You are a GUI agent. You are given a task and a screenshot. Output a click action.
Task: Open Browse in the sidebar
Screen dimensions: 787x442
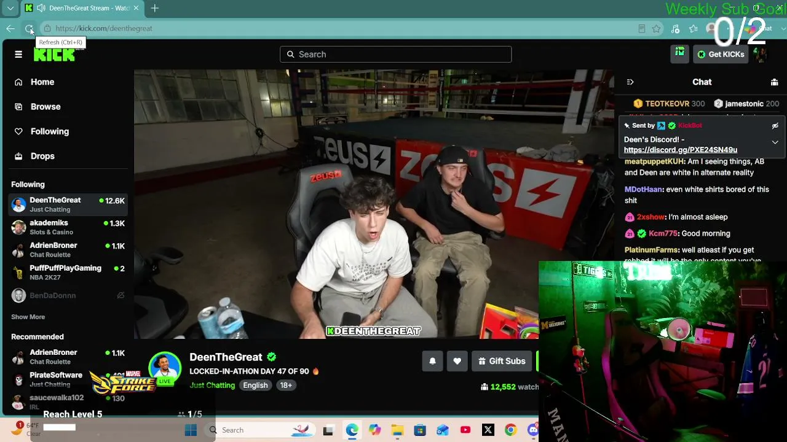[45, 107]
